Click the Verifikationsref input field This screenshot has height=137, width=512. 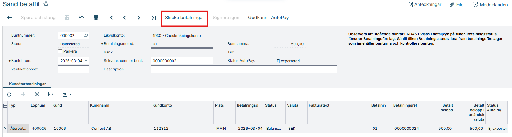click(73, 69)
